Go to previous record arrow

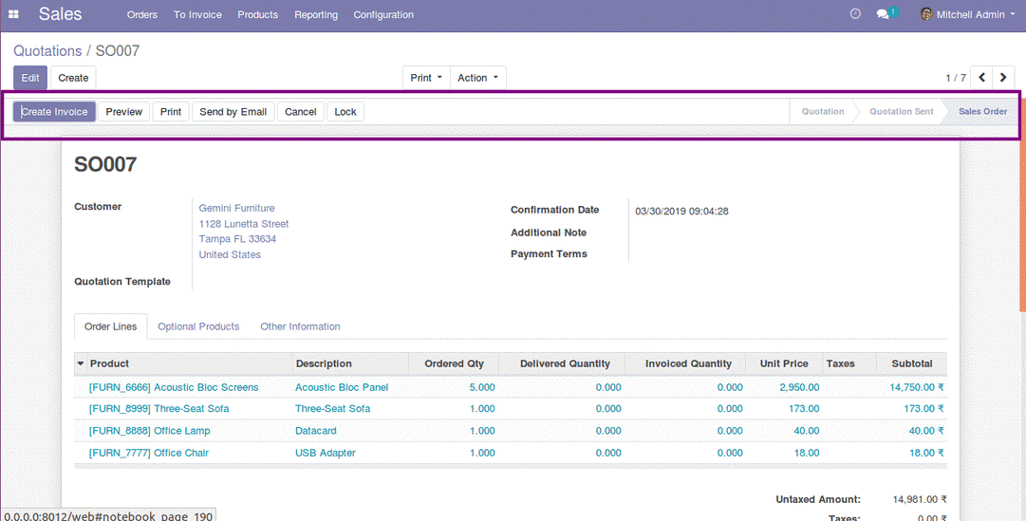coord(981,77)
